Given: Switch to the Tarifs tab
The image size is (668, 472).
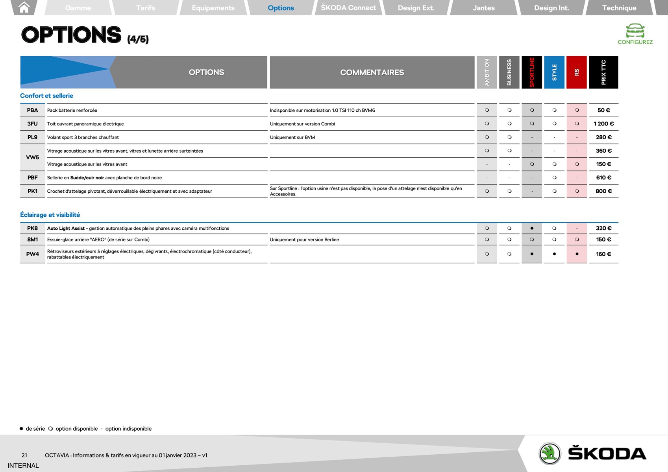Looking at the screenshot, I should click(x=146, y=8).
